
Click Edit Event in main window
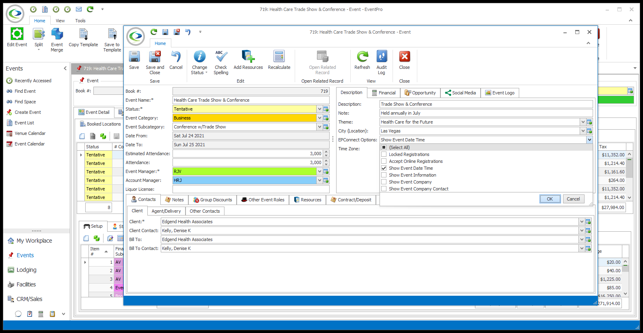(x=17, y=38)
